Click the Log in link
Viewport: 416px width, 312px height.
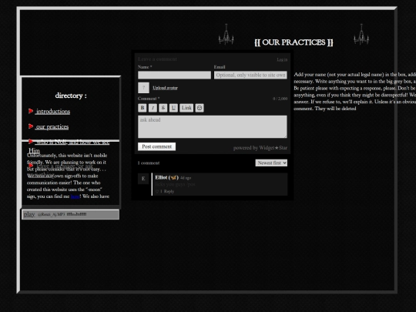(x=282, y=59)
